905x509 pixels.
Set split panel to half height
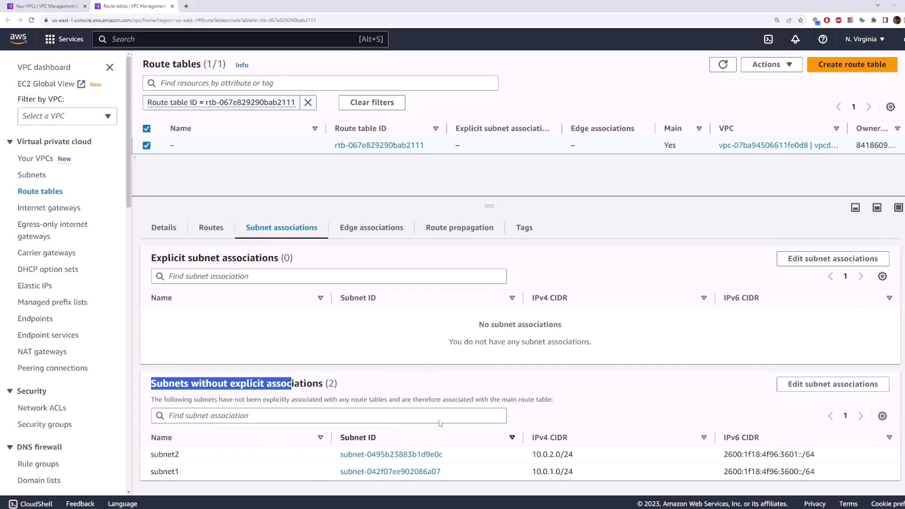(x=877, y=208)
